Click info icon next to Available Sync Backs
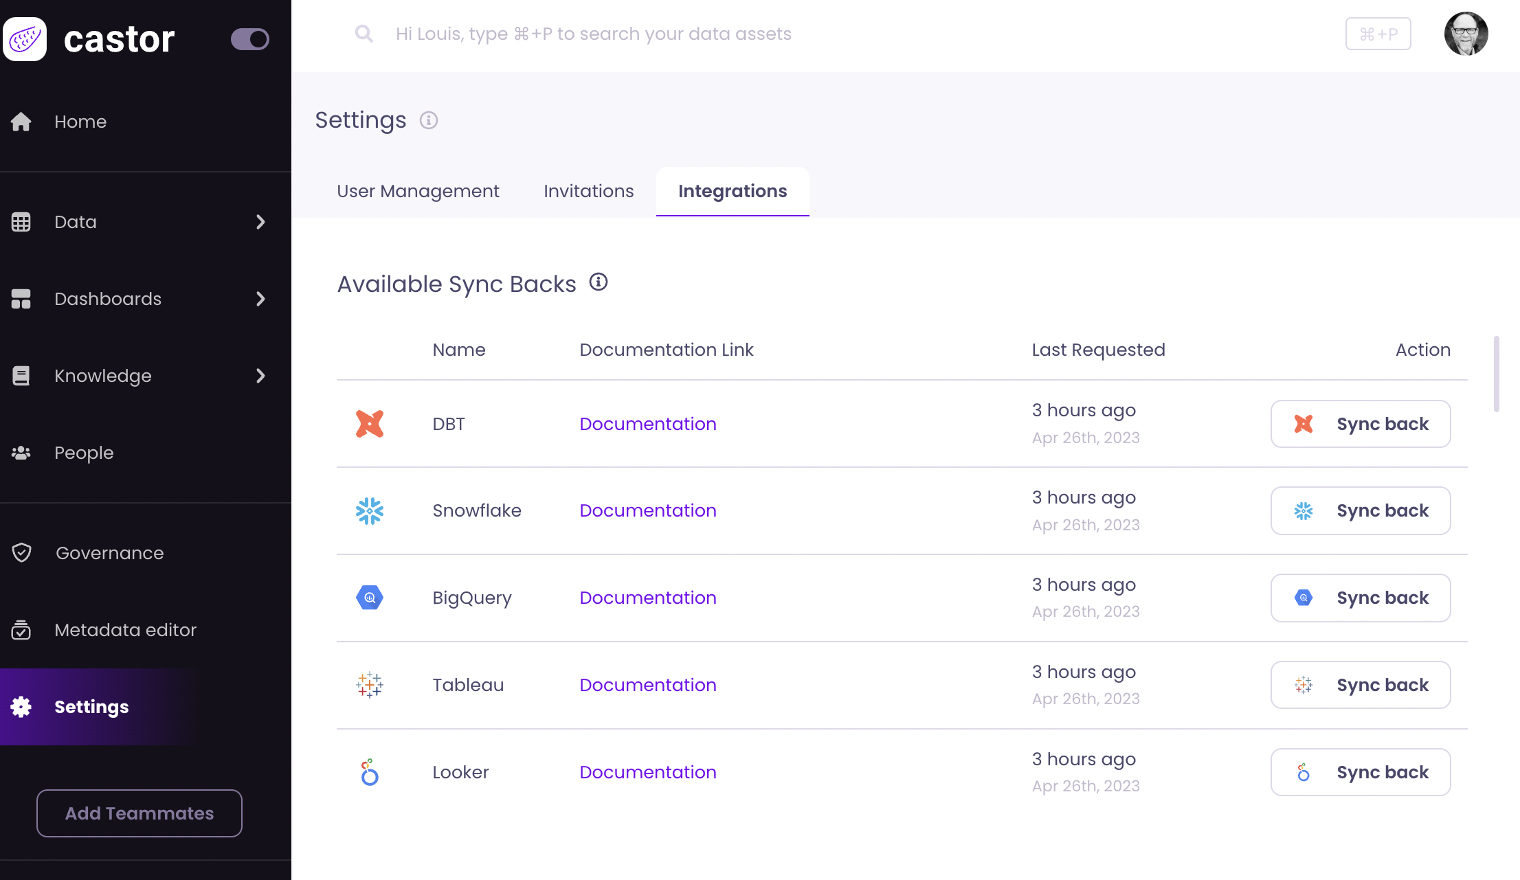 [599, 282]
